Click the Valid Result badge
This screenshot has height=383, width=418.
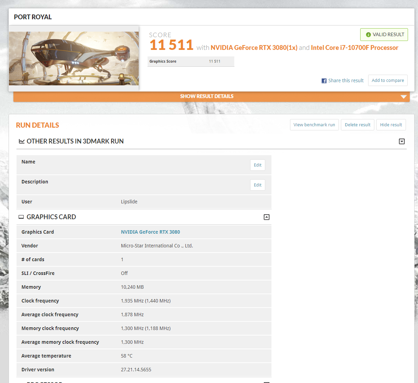[384, 35]
